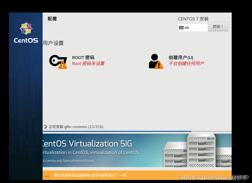Click the 帮助! help button
The height and width of the screenshot is (183, 252).
click(218, 27)
